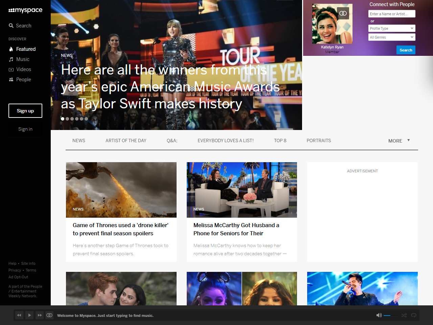
Task: Click the Myspace logo
Action: tap(25, 10)
